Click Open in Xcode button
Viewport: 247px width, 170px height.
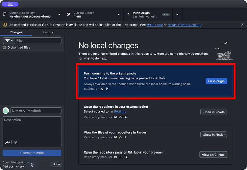[x=214, y=112]
